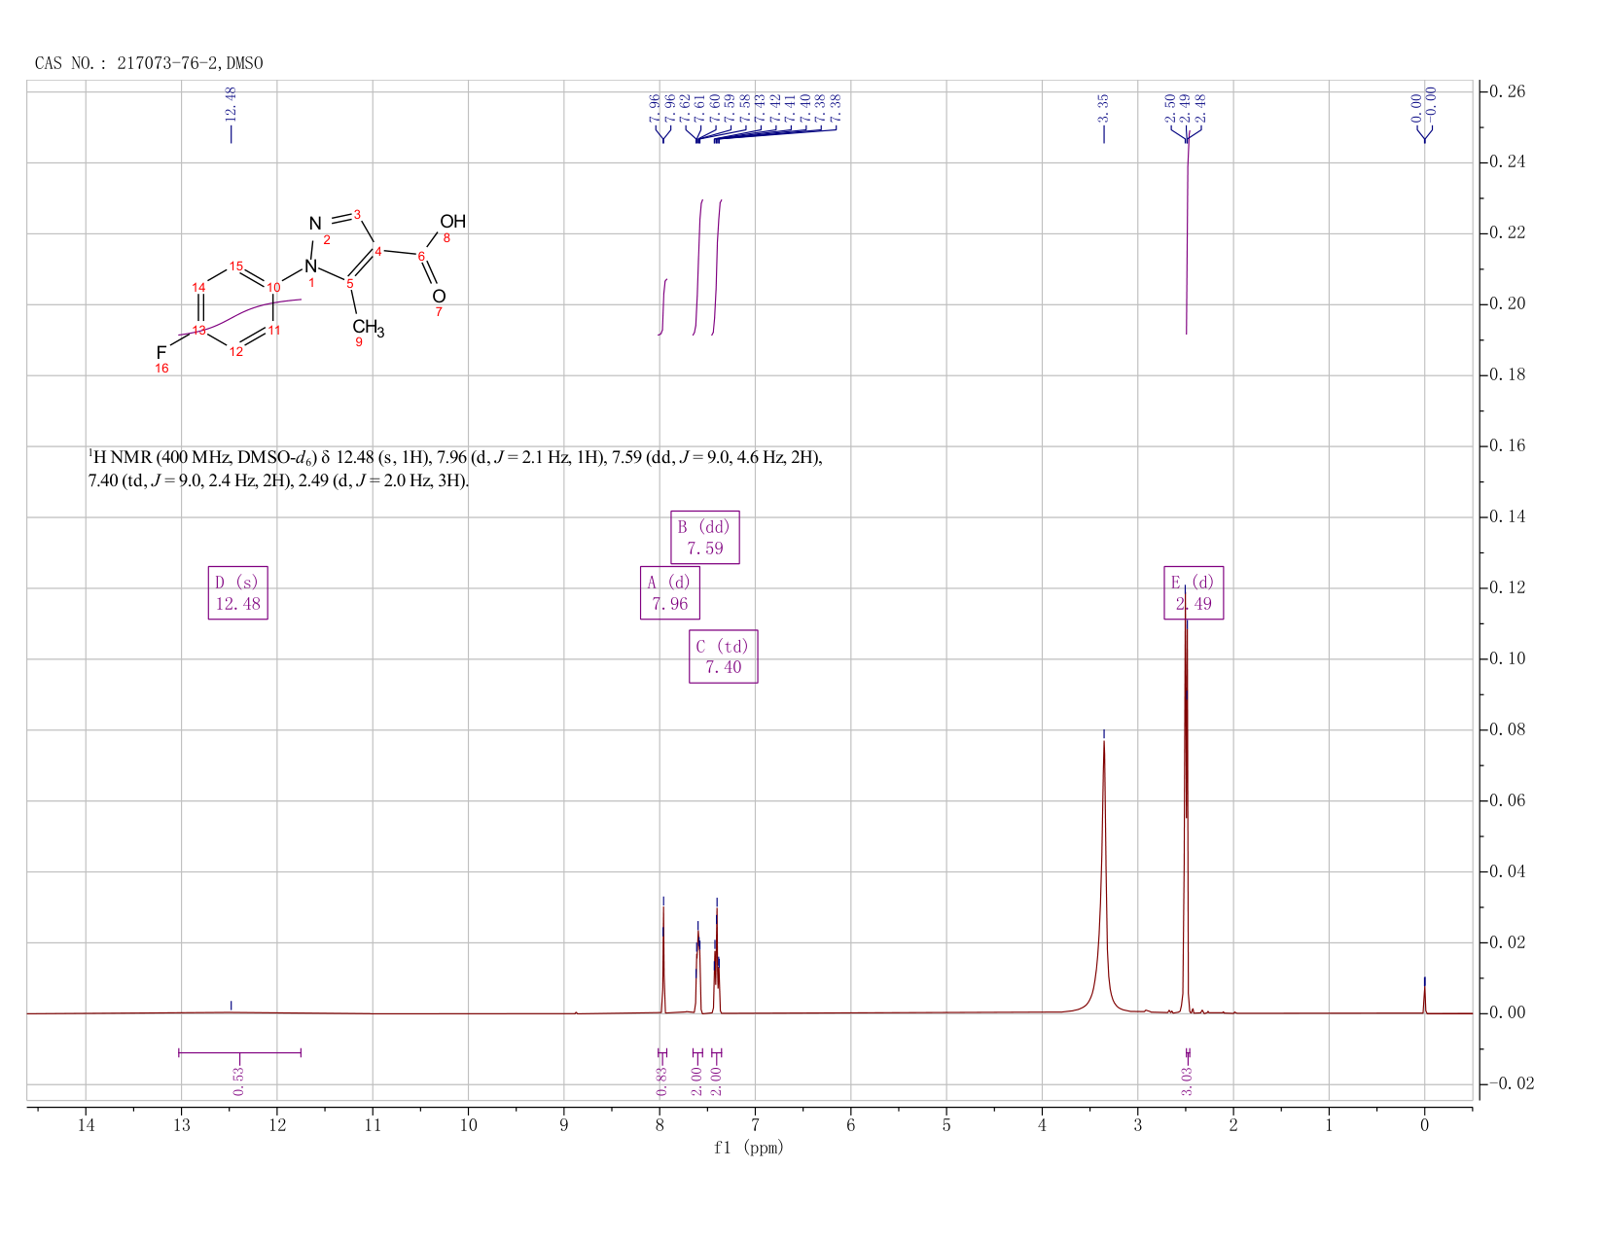Click the broad water peak at 3.35 ppm
1605x1240 pixels.
point(1104,875)
